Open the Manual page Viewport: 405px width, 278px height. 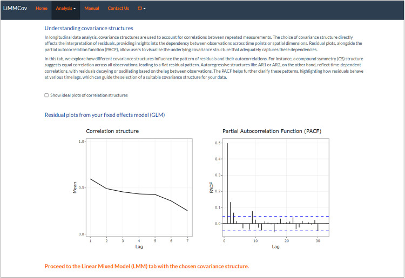pyautogui.click(x=92, y=8)
